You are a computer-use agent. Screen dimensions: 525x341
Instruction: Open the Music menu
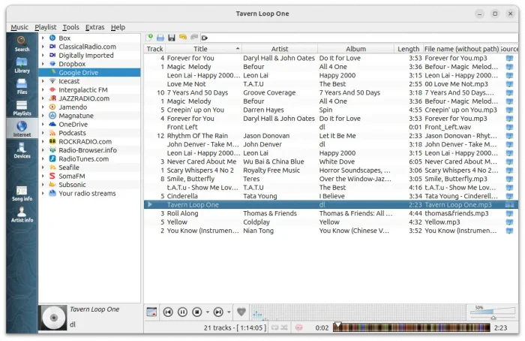19,27
